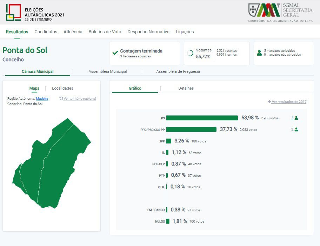
Task: Switch to the Assembleia Municipal tab
Action: (x=108, y=71)
